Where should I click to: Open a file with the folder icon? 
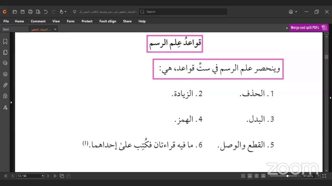pos(15,12)
